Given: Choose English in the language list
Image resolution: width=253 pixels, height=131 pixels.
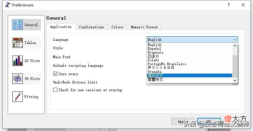Looking at the screenshot, I should pos(190,45).
